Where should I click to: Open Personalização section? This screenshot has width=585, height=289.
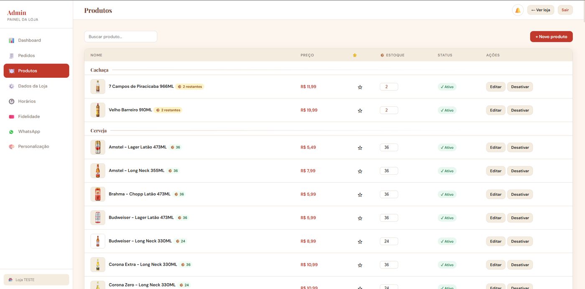click(36, 147)
